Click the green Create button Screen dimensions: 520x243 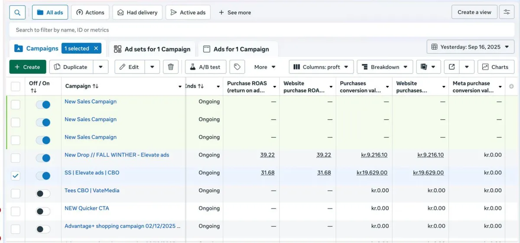click(x=27, y=67)
